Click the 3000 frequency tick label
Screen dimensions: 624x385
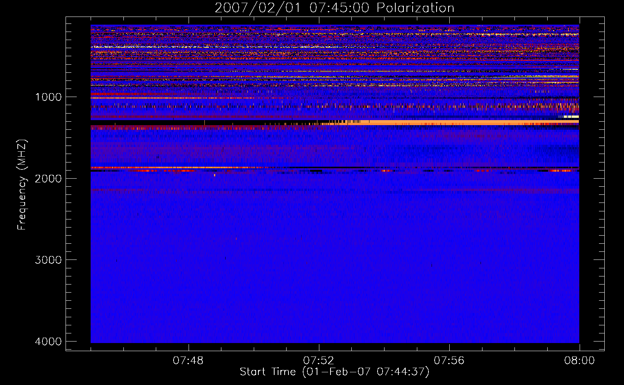pos(48,260)
